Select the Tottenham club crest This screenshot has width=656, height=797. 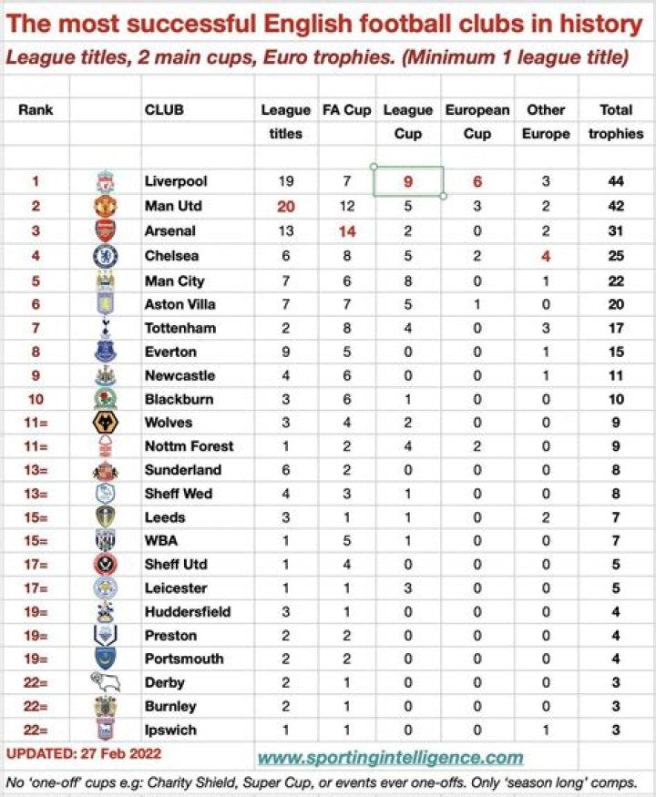[x=106, y=328]
